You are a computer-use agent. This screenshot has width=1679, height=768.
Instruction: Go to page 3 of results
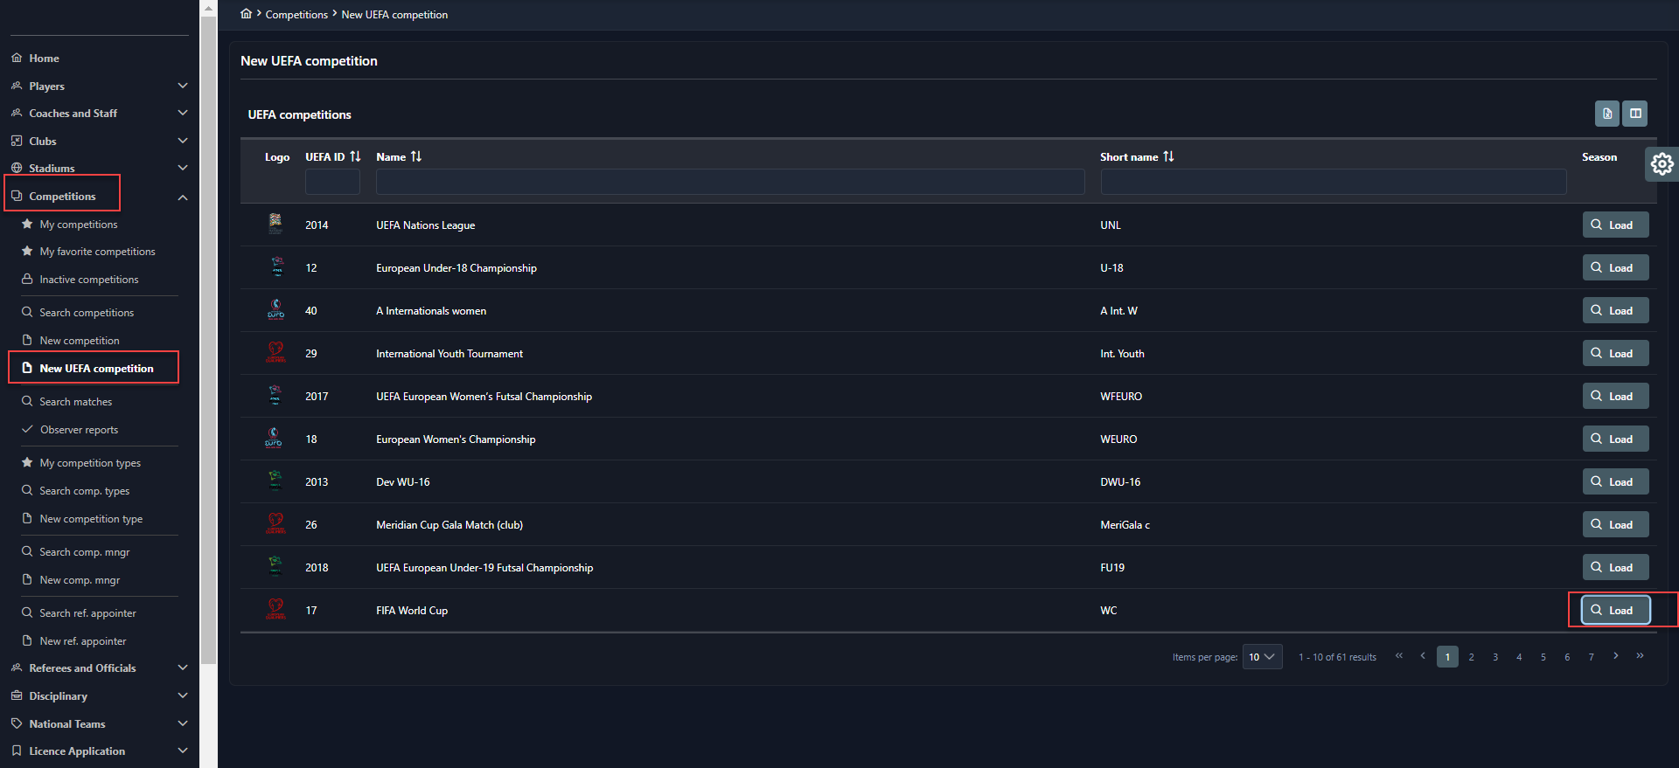tap(1495, 657)
